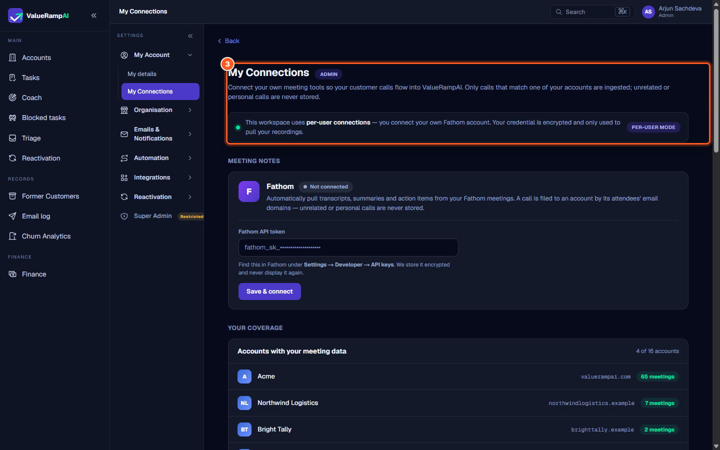The image size is (720, 450).
Task: Go Back using the Back link
Action: click(228, 41)
